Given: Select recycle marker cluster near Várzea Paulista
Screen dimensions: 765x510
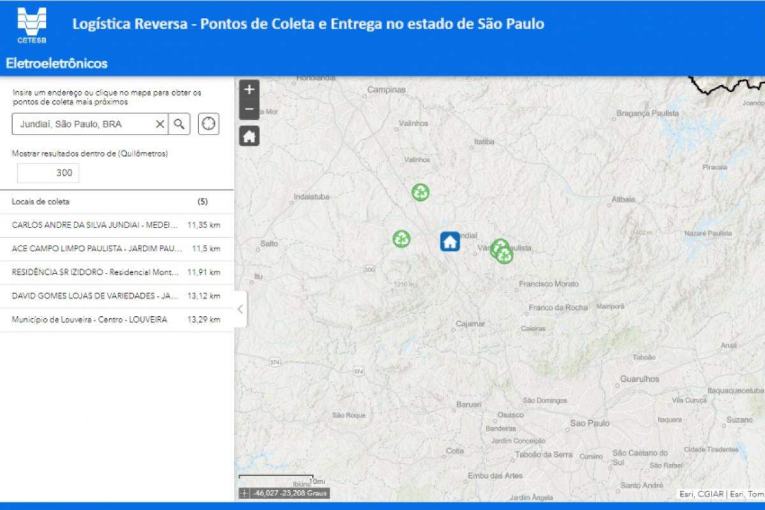Looking at the screenshot, I should (502, 251).
